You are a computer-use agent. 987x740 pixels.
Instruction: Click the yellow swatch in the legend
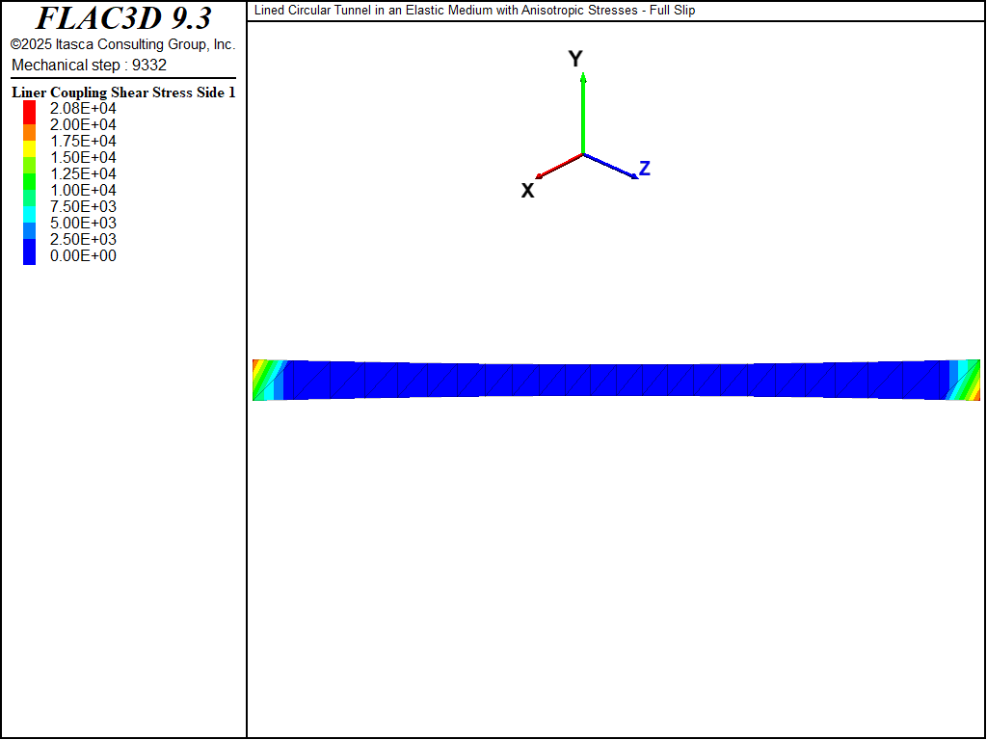(x=30, y=147)
